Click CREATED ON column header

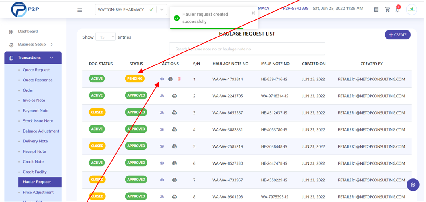[x=314, y=64]
